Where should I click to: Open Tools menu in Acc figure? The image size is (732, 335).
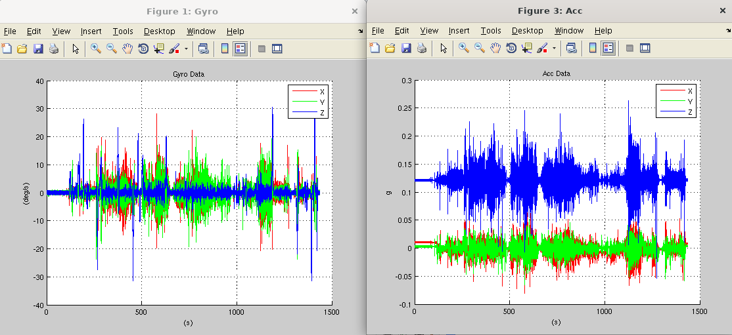click(x=491, y=31)
